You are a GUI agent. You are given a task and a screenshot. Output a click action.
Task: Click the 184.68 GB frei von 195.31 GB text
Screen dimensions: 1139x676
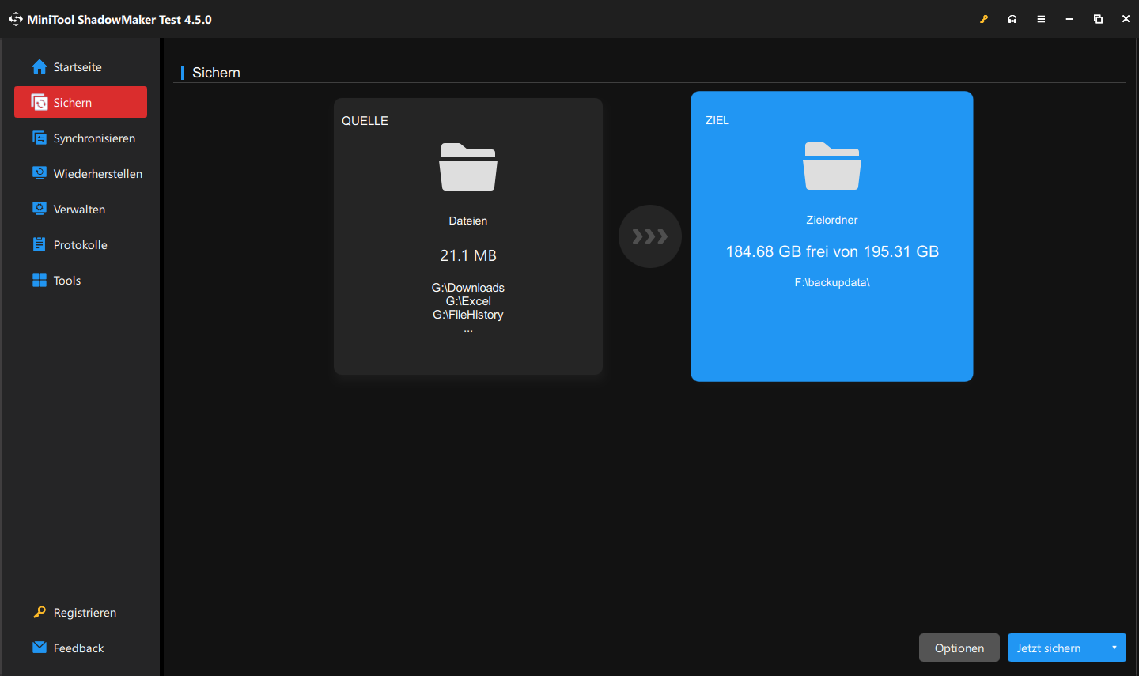coord(832,251)
